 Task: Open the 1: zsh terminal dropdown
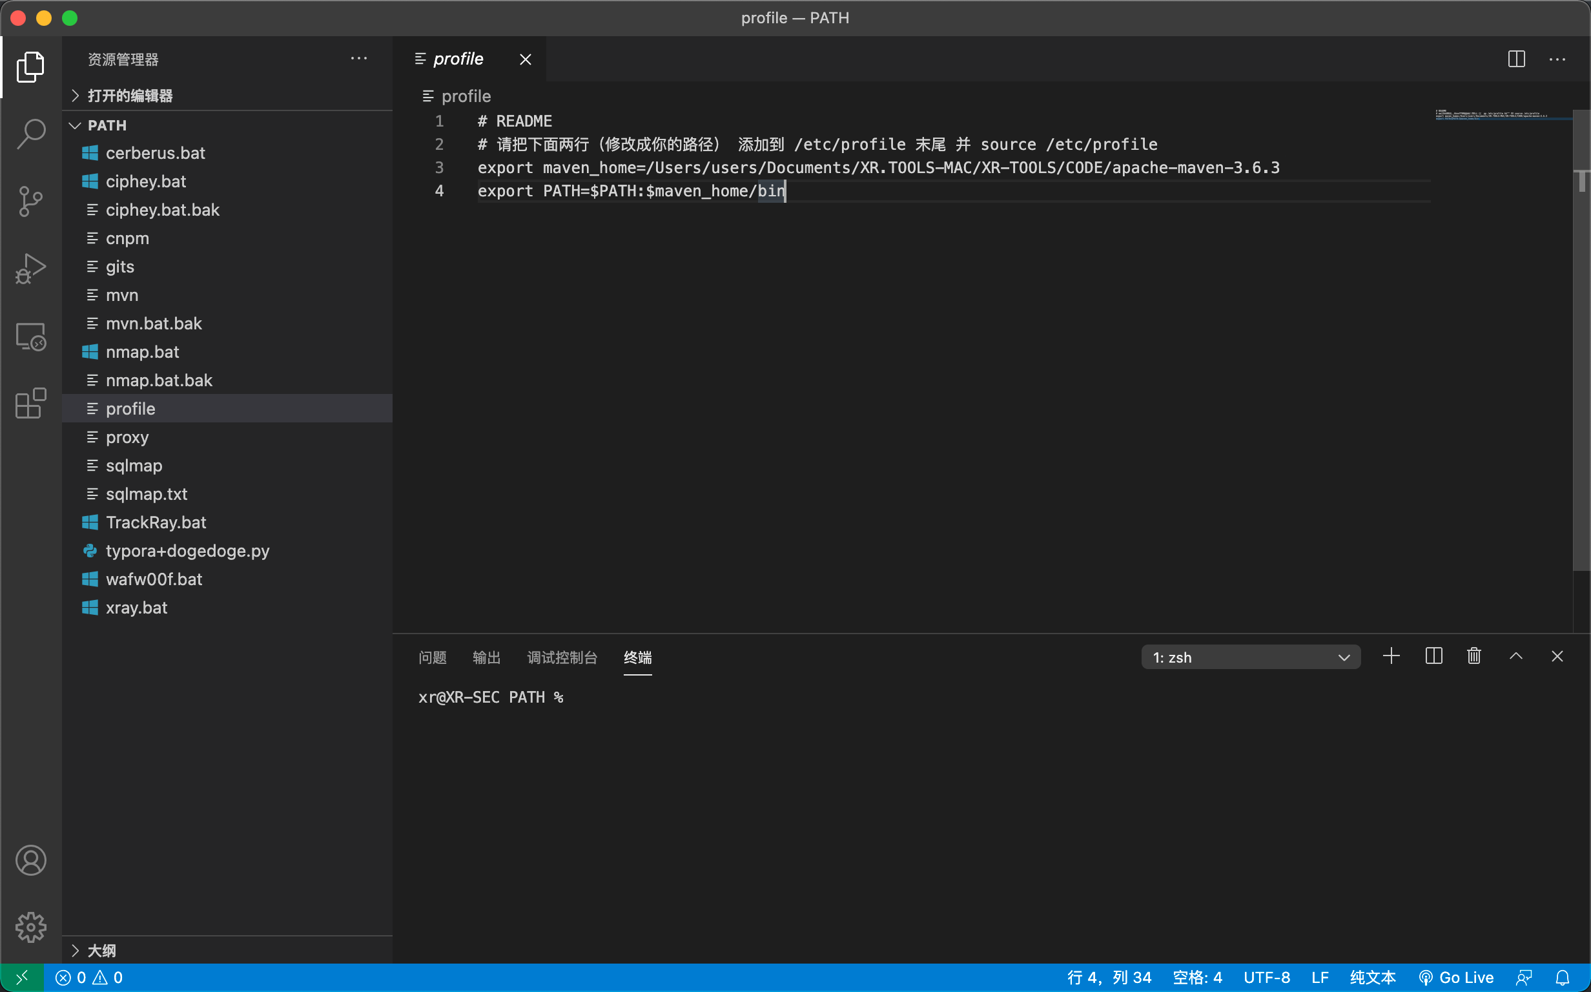1250,657
